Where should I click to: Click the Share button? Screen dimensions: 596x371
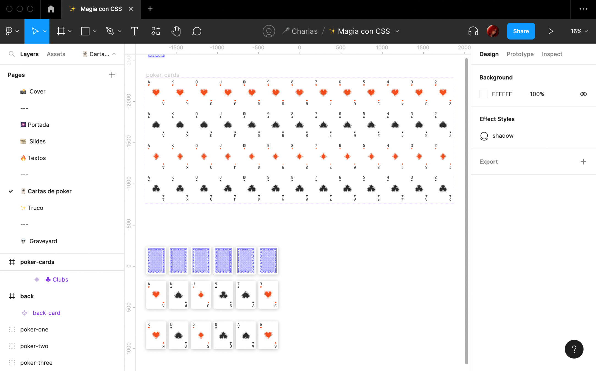[x=521, y=31]
